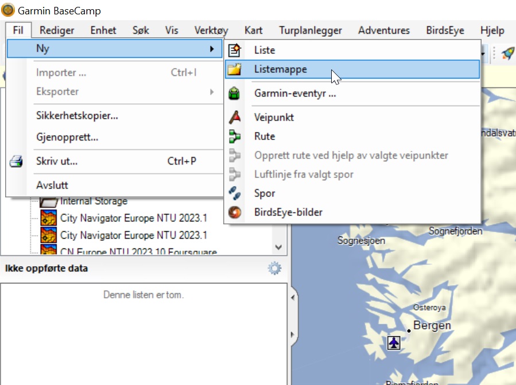Choose Avslutt to exit BaseCamp
This screenshot has width=516, height=385.
point(52,185)
